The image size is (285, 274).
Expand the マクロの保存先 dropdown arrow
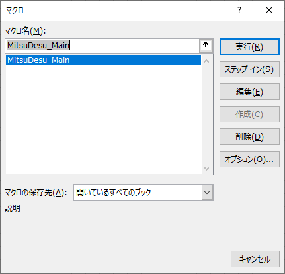click(x=207, y=193)
